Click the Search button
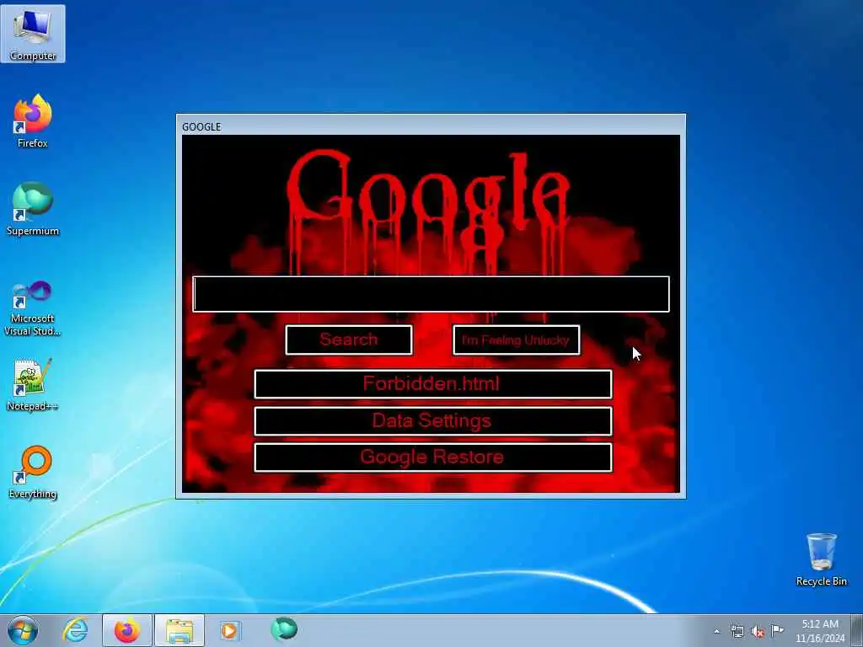The image size is (863, 647). click(x=349, y=340)
